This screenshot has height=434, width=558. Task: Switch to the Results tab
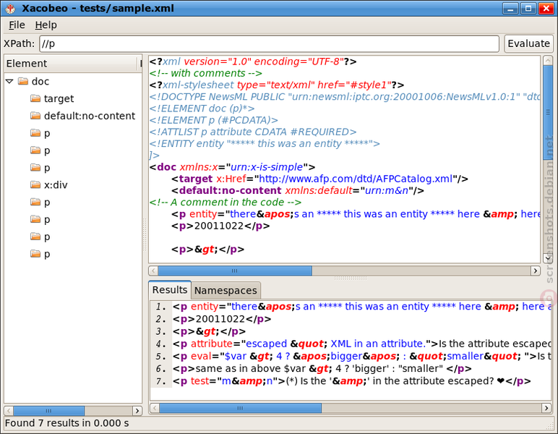pyautogui.click(x=170, y=290)
